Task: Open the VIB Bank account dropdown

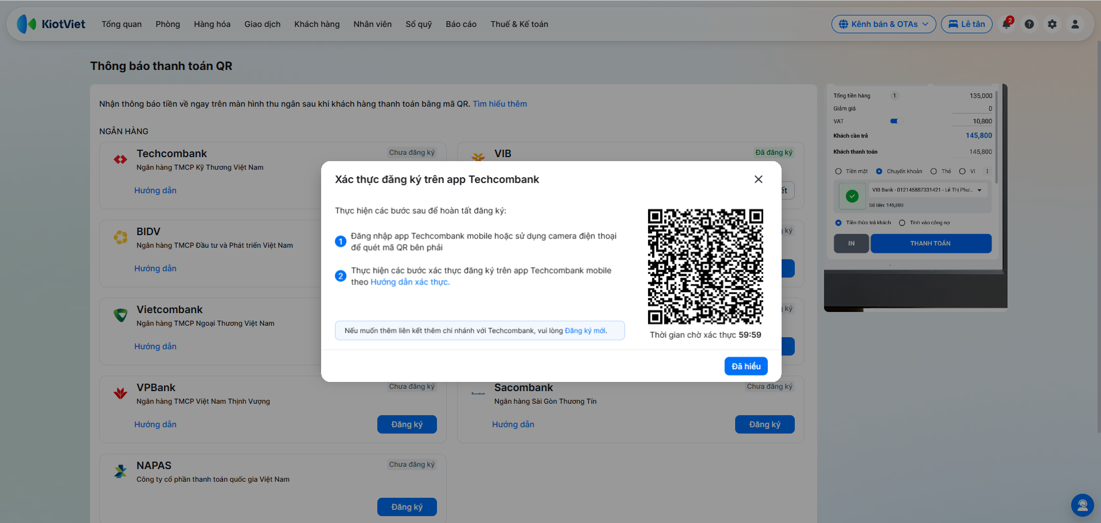Action: click(x=927, y=190)
